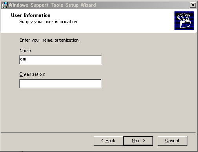The image size is (198, 152).
Task: Click the Windows Support Tools Setup Wizard title
Action: 52,5
